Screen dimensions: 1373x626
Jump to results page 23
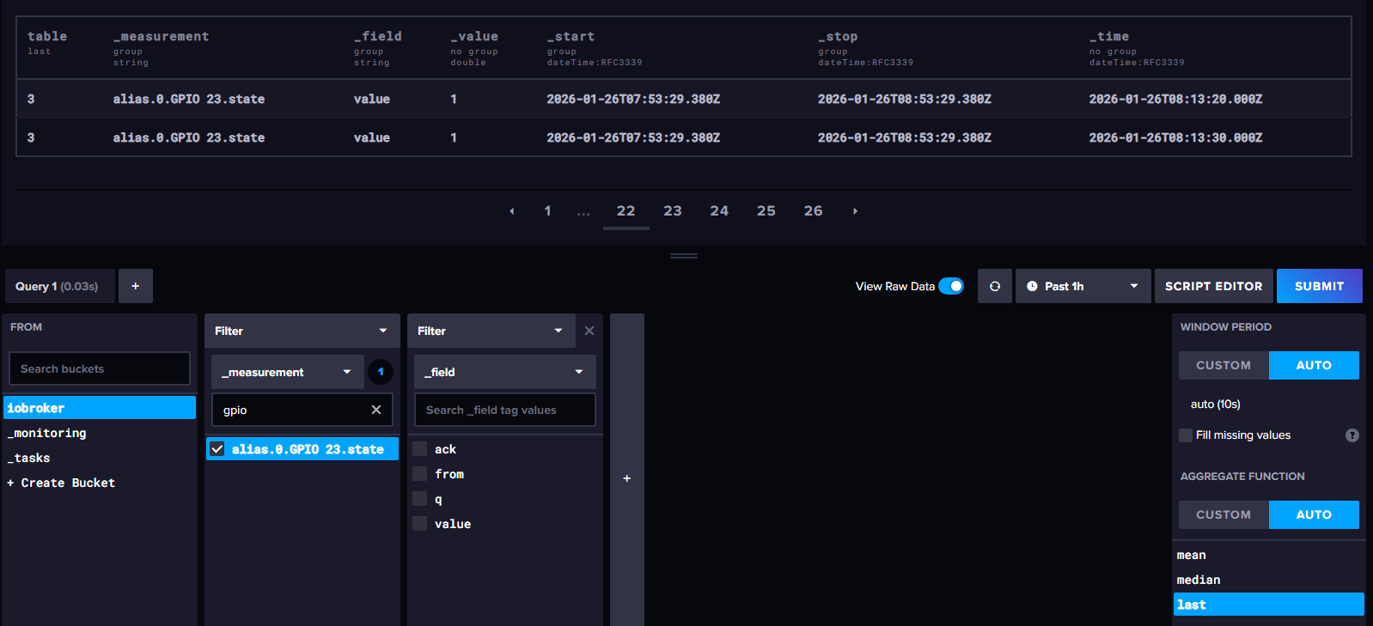point(673,211)
